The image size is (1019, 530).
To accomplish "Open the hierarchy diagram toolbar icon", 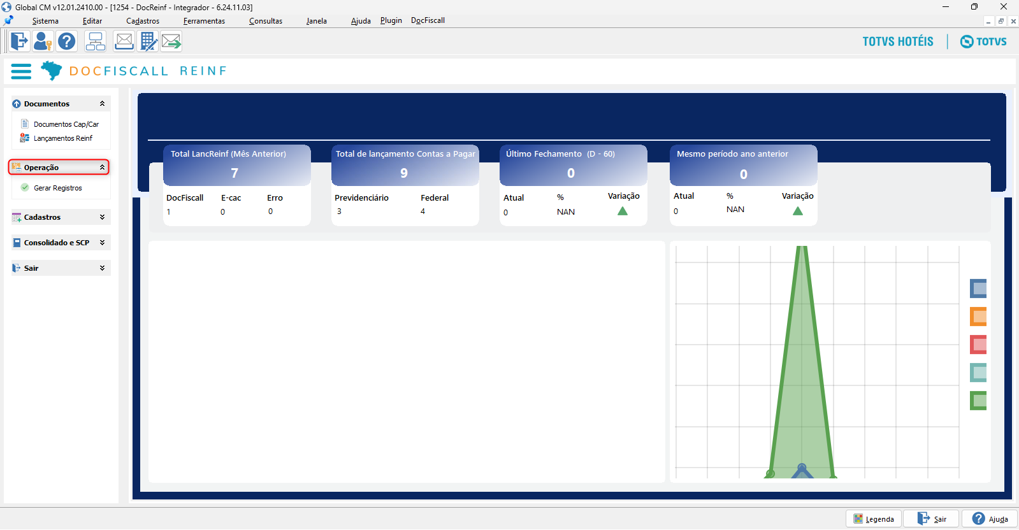I will tap(96, 41).
